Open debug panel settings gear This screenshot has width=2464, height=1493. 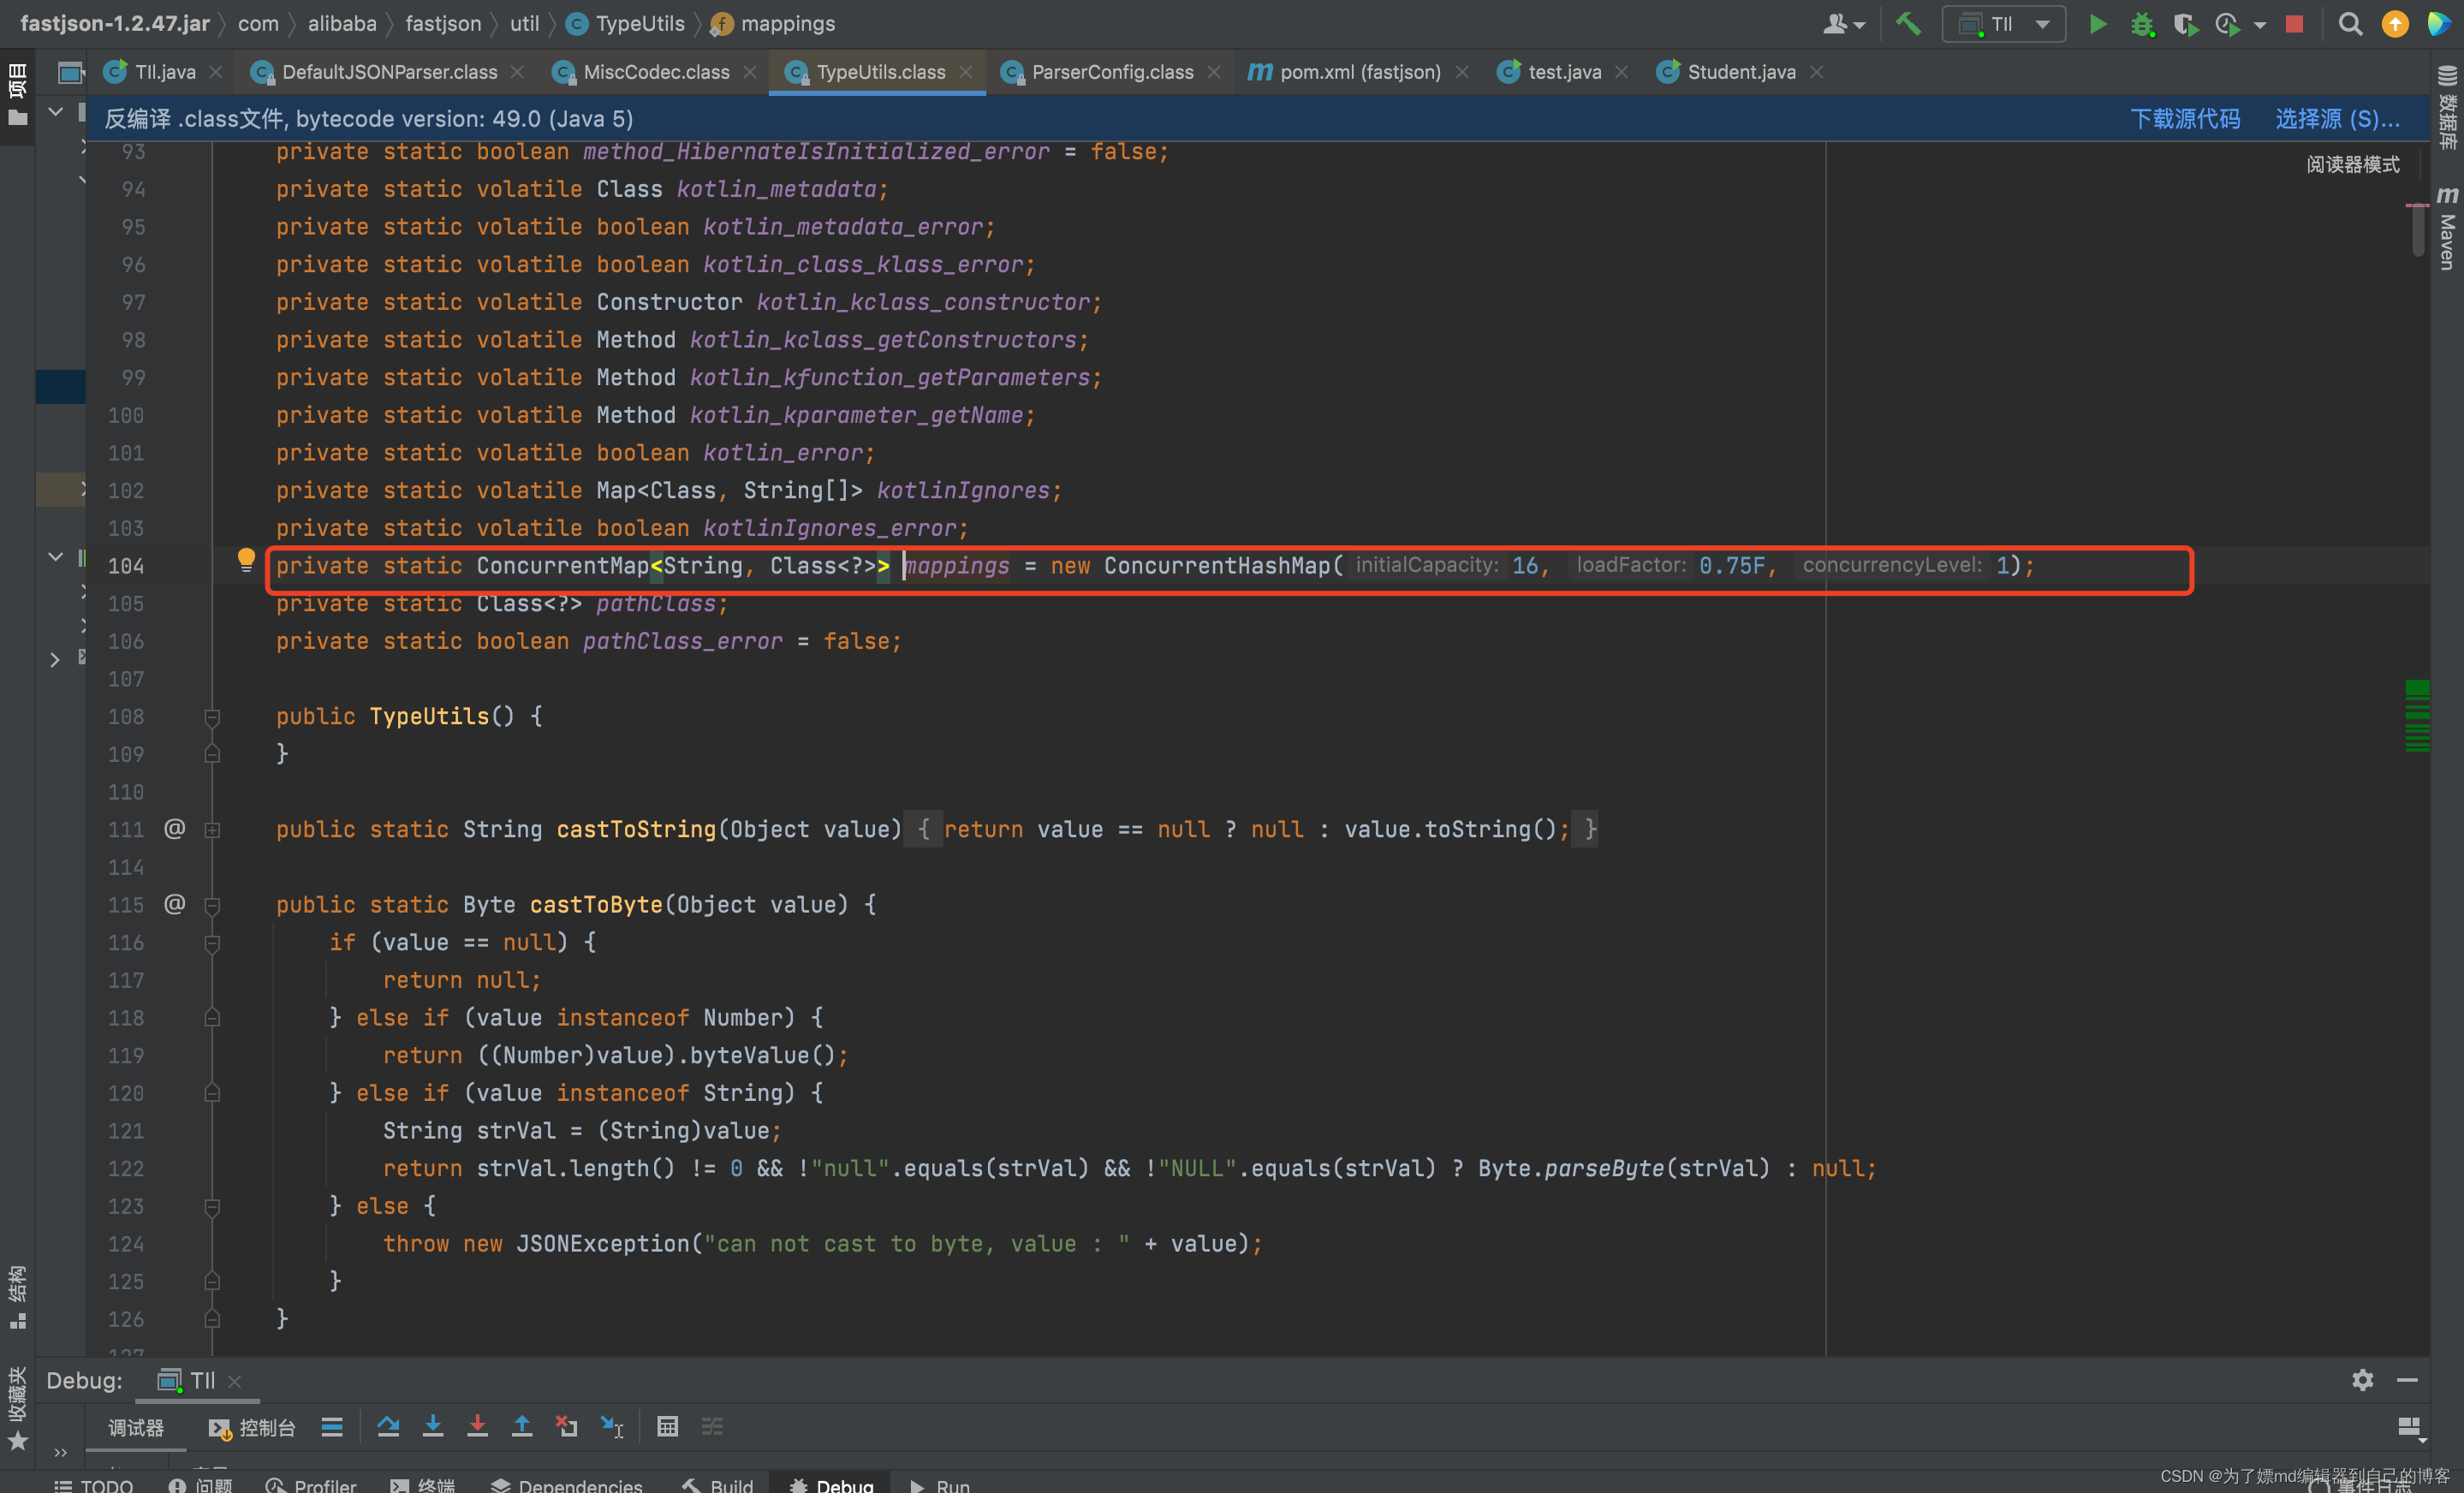[x=2362, y=1380]
